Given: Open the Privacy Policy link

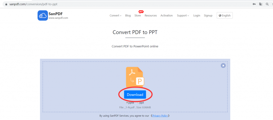Looking at the screenshot, I should pos(160,116).
